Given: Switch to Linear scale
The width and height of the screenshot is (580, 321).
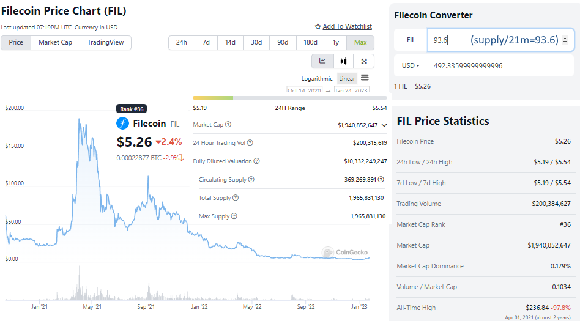Looking at the screenshot, I should click(x=347, y=78).
